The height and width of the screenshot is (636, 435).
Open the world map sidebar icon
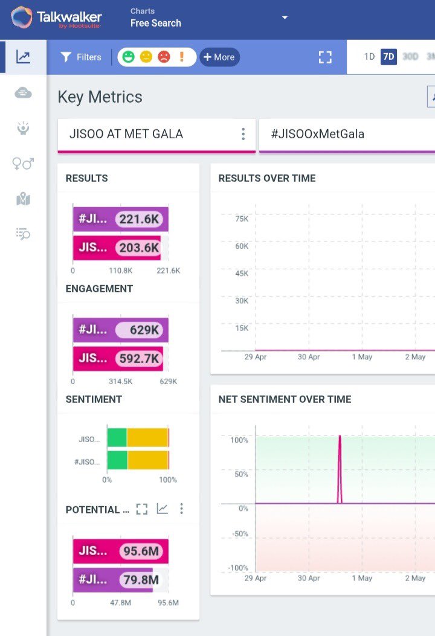tap(23, 199)
